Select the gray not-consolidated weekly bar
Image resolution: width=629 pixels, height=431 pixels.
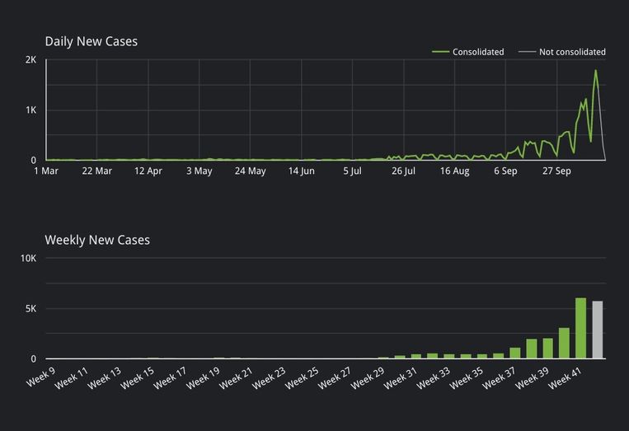(597, 330)
